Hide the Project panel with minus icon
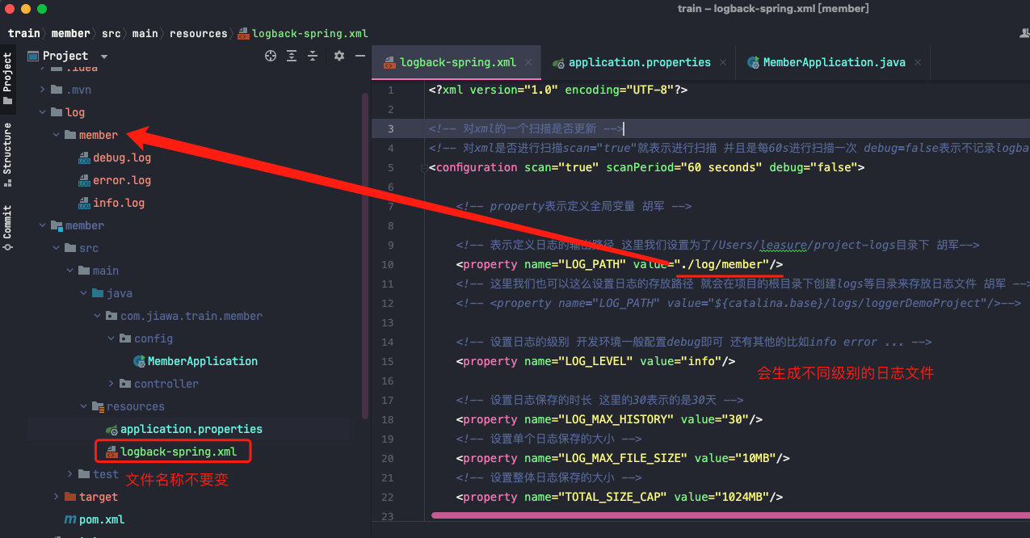Screen dimensions: 1030x538 [x=360, y=56]
